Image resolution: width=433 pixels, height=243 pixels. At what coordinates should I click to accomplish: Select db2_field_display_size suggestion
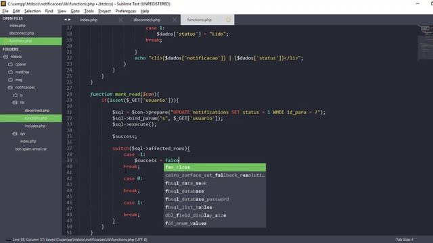tap(215, 215)
